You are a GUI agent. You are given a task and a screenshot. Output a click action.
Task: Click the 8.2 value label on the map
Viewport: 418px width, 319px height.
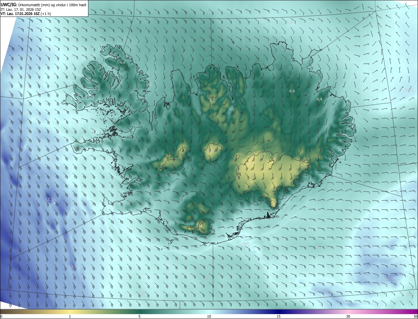coord(150,84)
